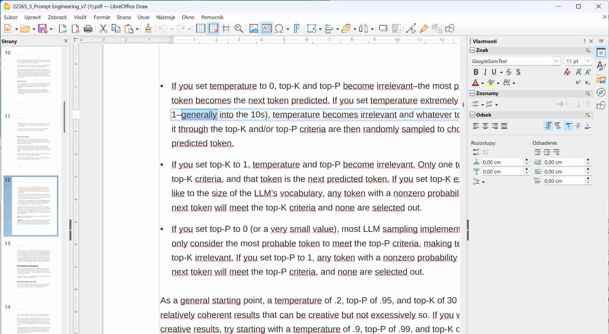Click the Insert Image toolbar icon
Screen dimensions: 609x334
[253, 29]
